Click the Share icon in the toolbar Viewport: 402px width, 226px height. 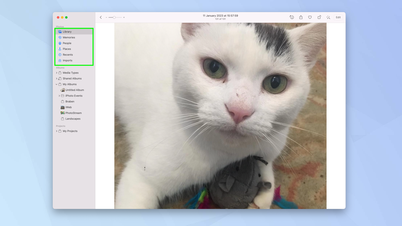click(300, 17)
